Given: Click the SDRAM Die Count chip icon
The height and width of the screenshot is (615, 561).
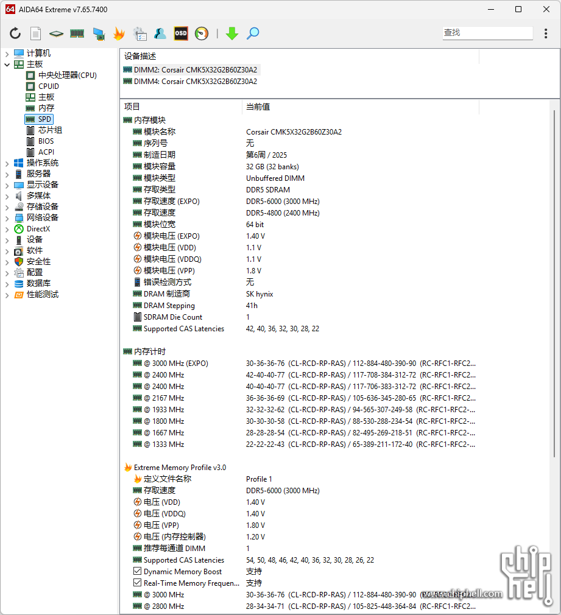Looking at the screenshot, I should pos(137,317).
